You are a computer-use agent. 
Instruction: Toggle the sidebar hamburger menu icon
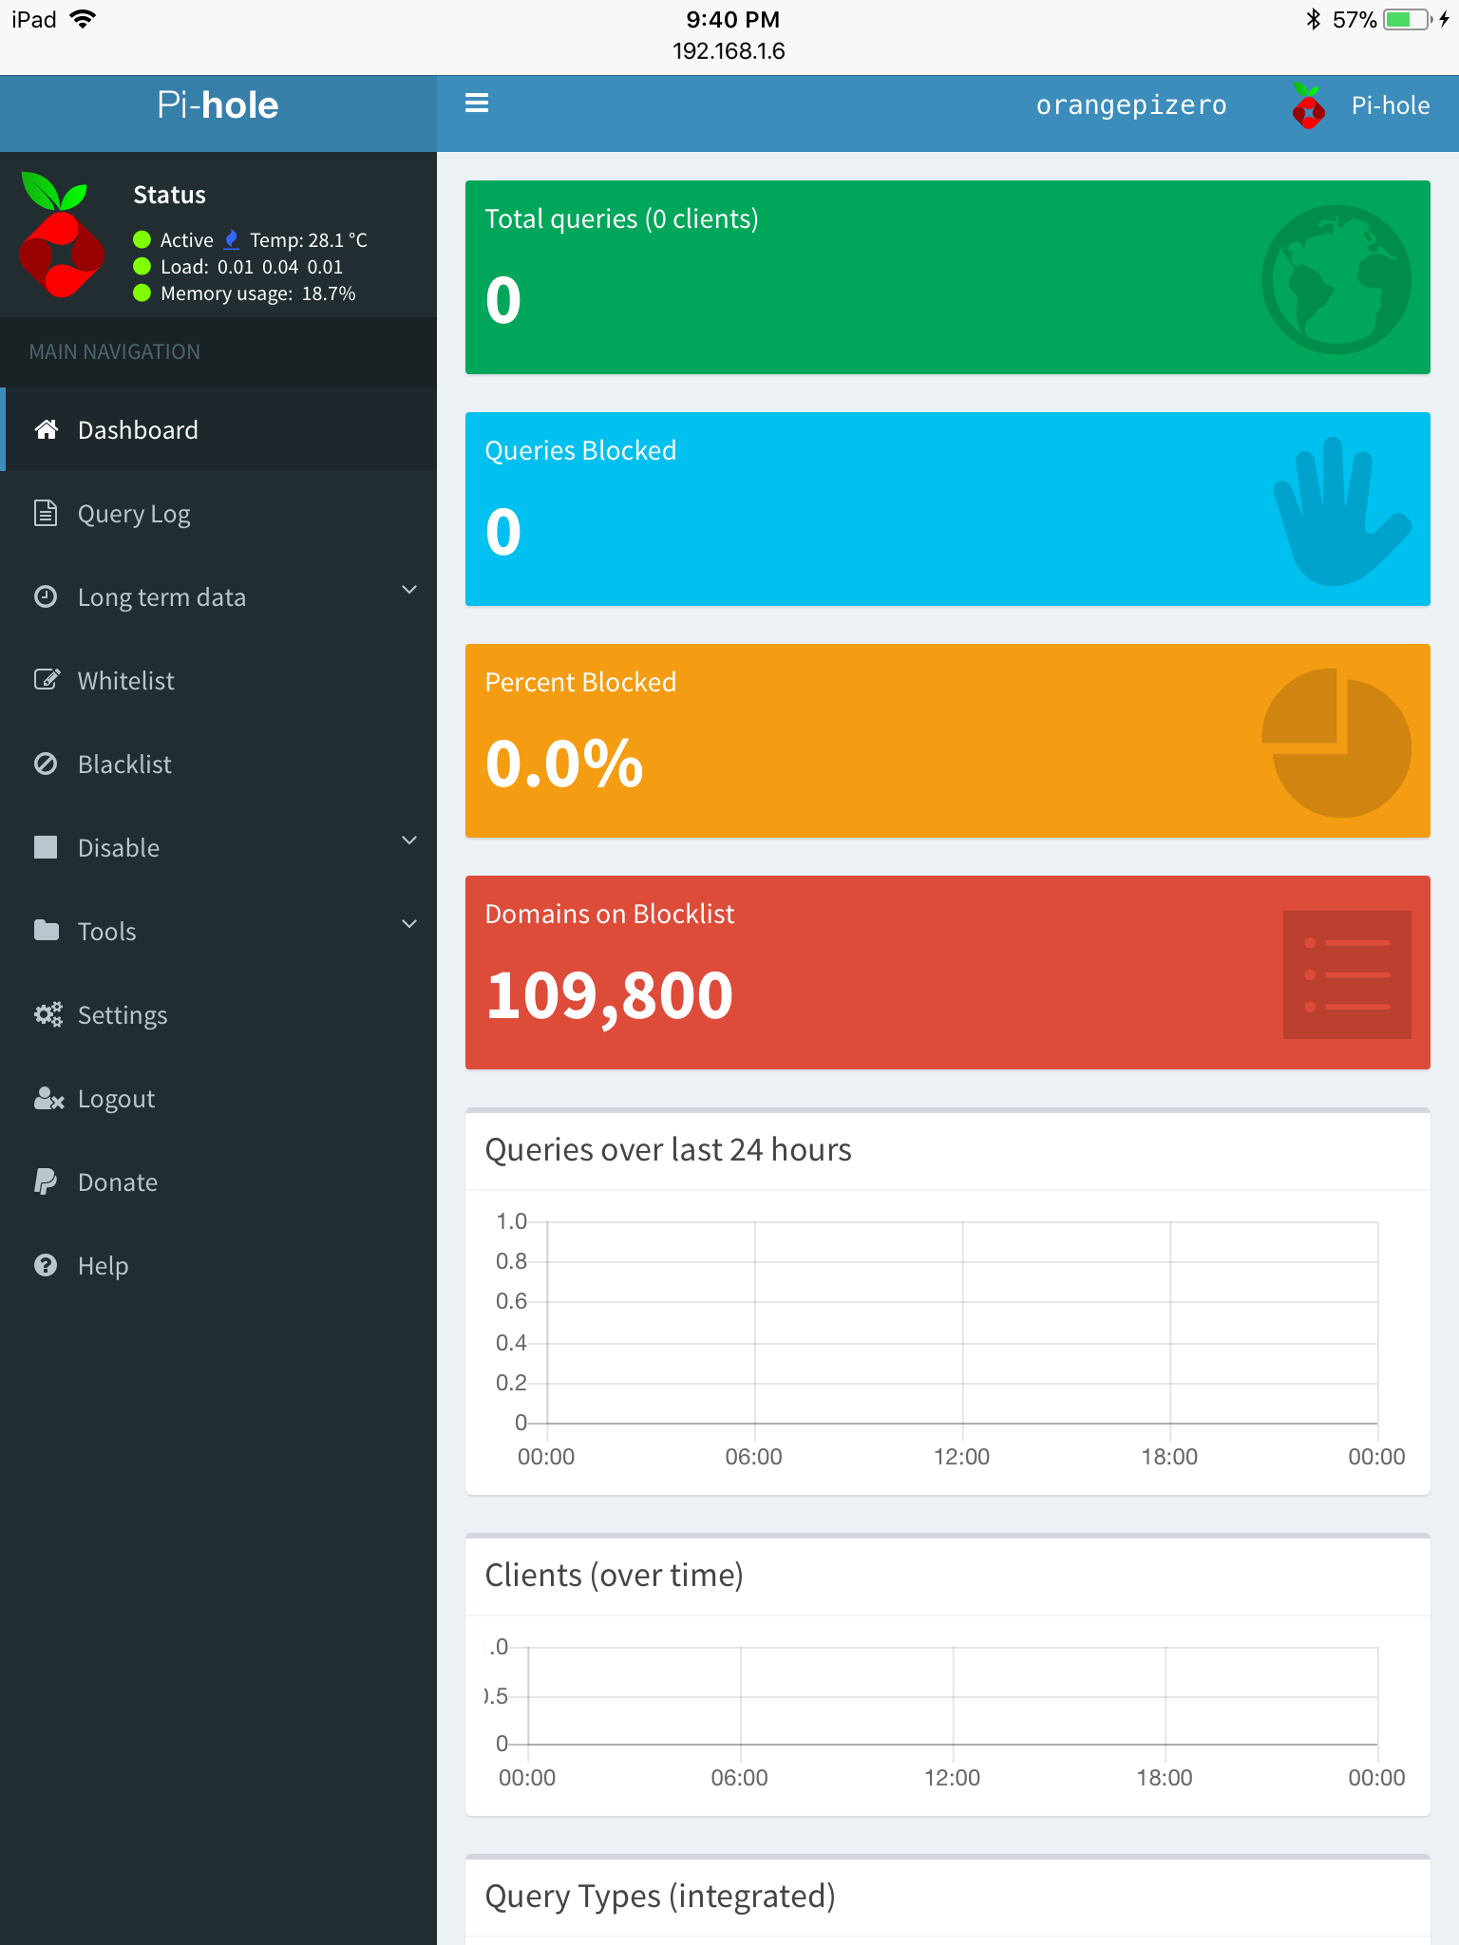click(x=477, y=104)
